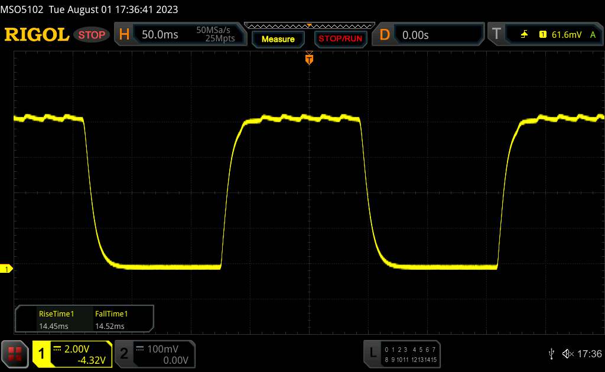The height and width of the screenshot is (372, 605).
Task: Select the orange H horizontal icon
Action: pos(124,35)
